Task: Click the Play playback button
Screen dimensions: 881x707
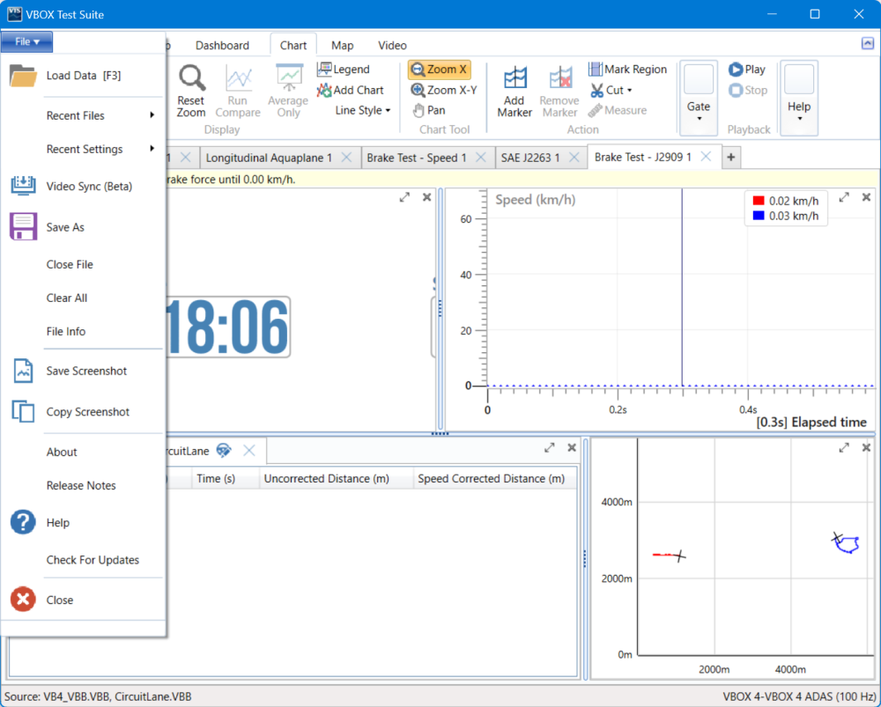Action: click(x=747, y=70)
